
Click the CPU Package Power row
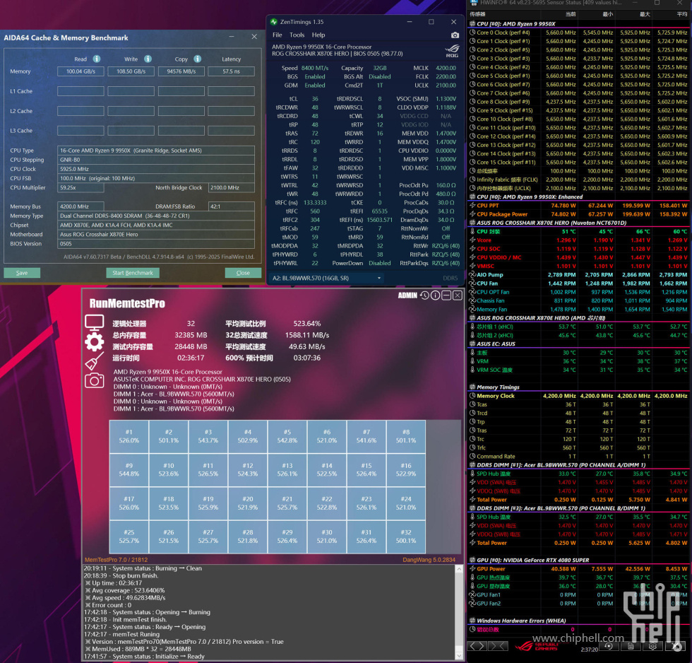point(578,214)
